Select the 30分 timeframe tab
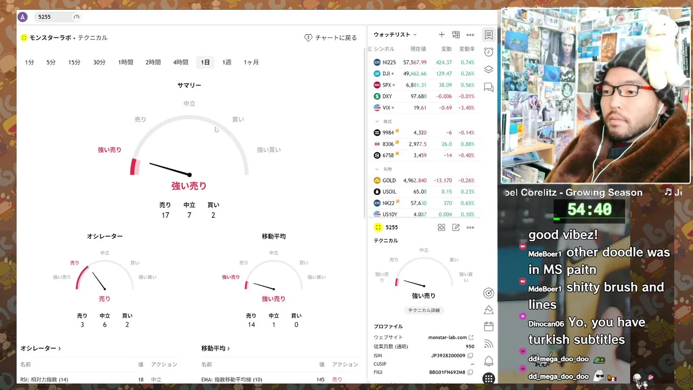Viewport: 693px width, 390px height. (x=99, y=62)
